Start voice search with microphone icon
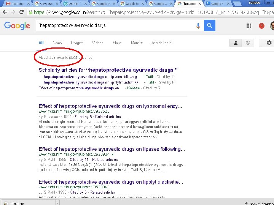274x205 pixels. point(198,26)
